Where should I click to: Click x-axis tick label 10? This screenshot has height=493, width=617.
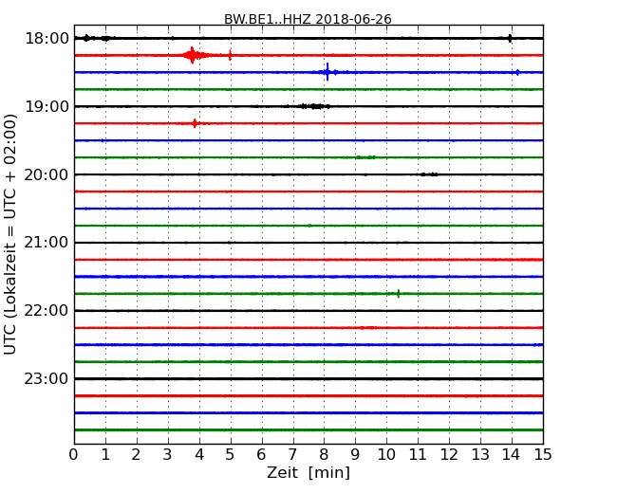pyautogui.click(x=386, y=455)
